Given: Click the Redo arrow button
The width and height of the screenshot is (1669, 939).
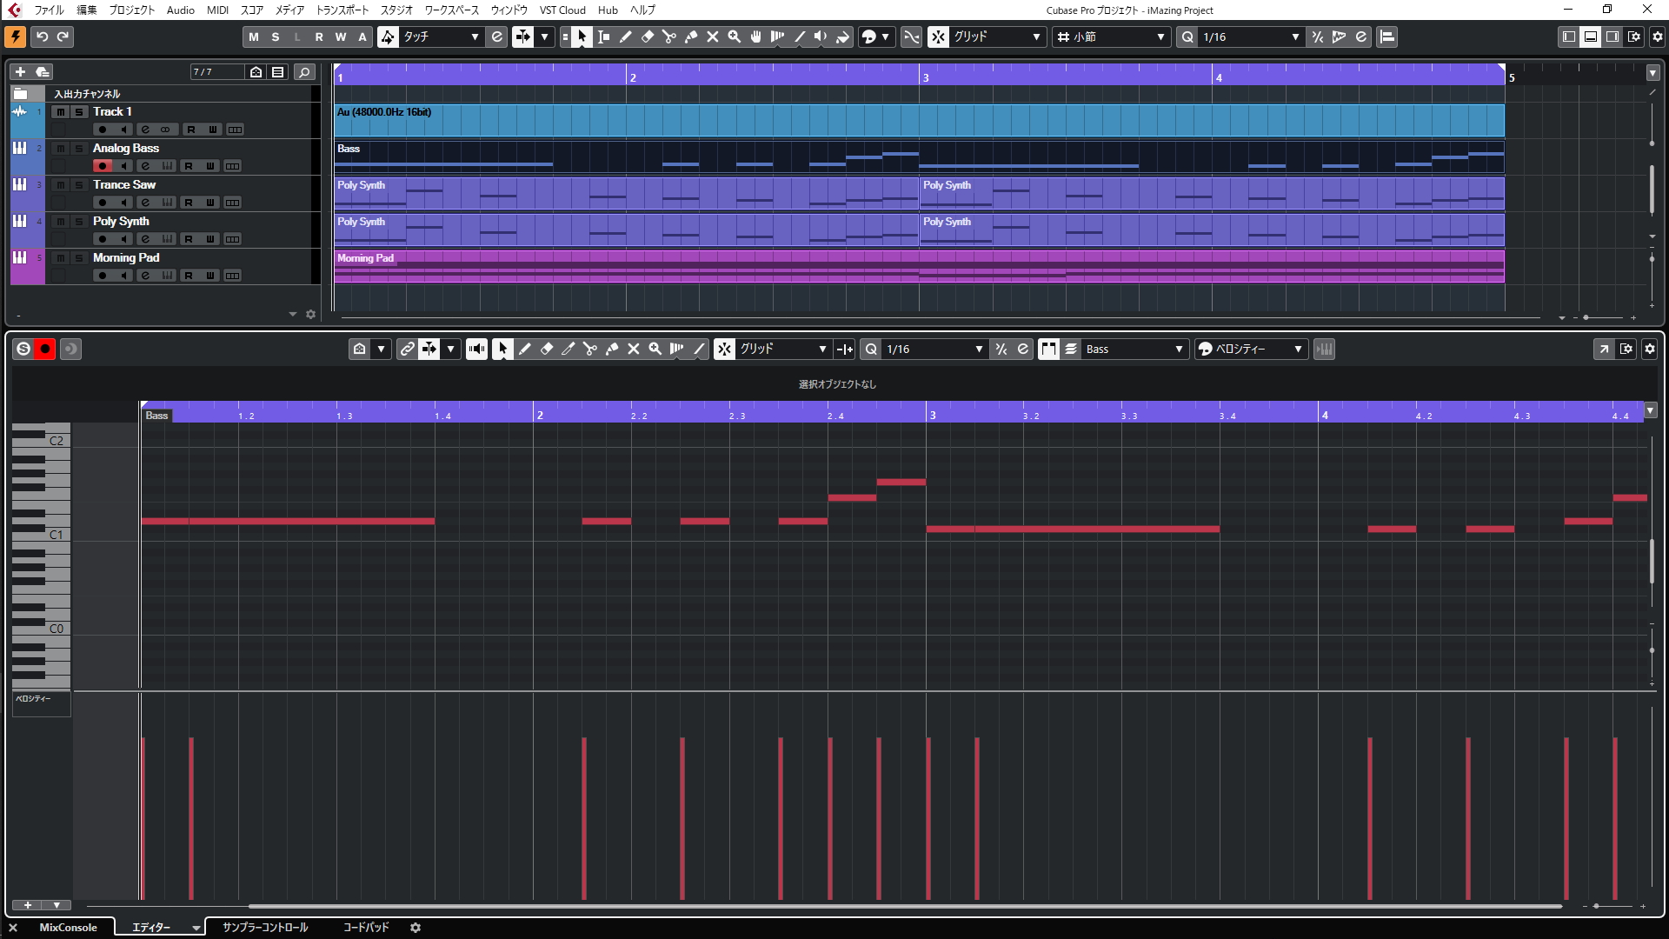Looking at the screenshot, I should pos(63,37).
